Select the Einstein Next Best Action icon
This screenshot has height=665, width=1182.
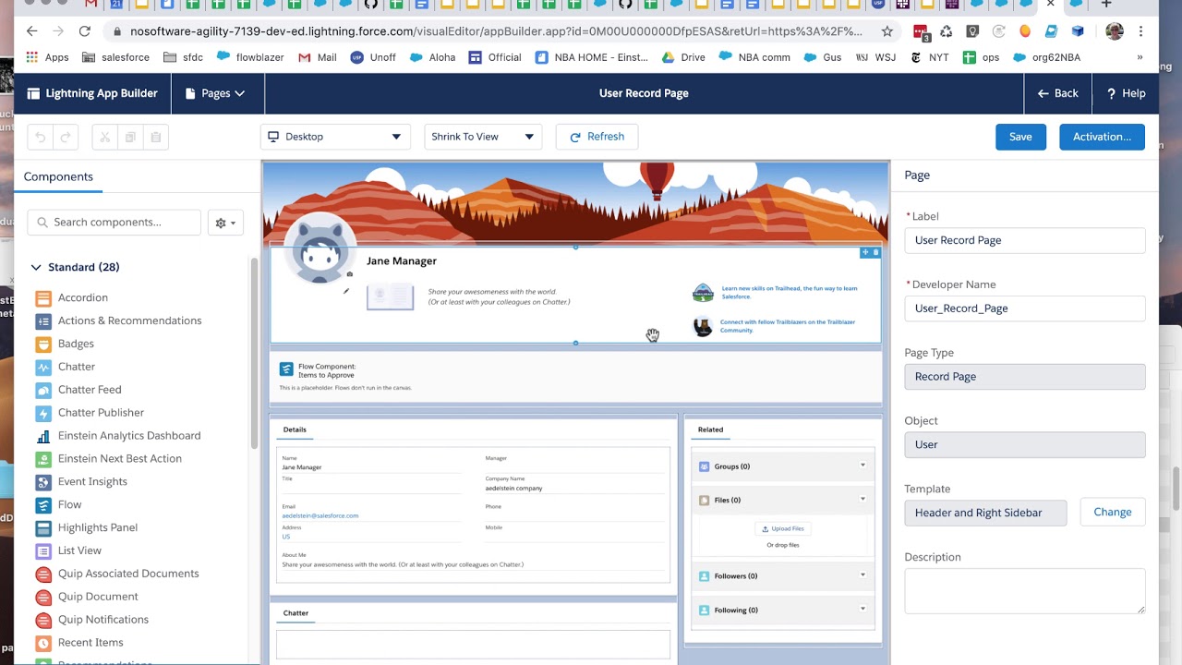pyautogui.click(x=42, y=458)
